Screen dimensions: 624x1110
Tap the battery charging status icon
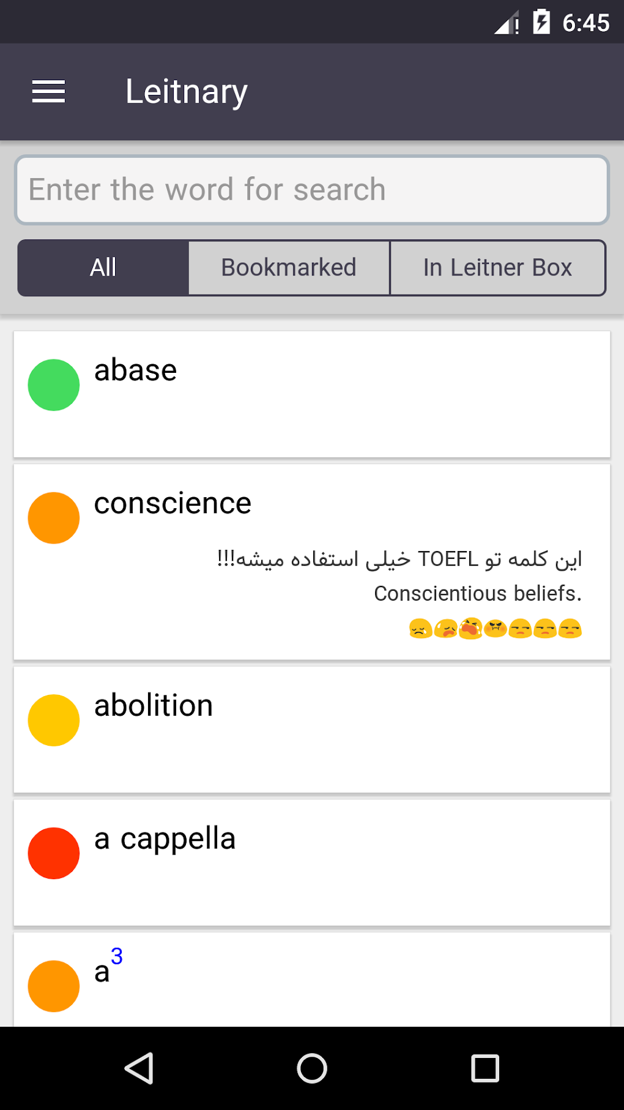tap(541, 23)
